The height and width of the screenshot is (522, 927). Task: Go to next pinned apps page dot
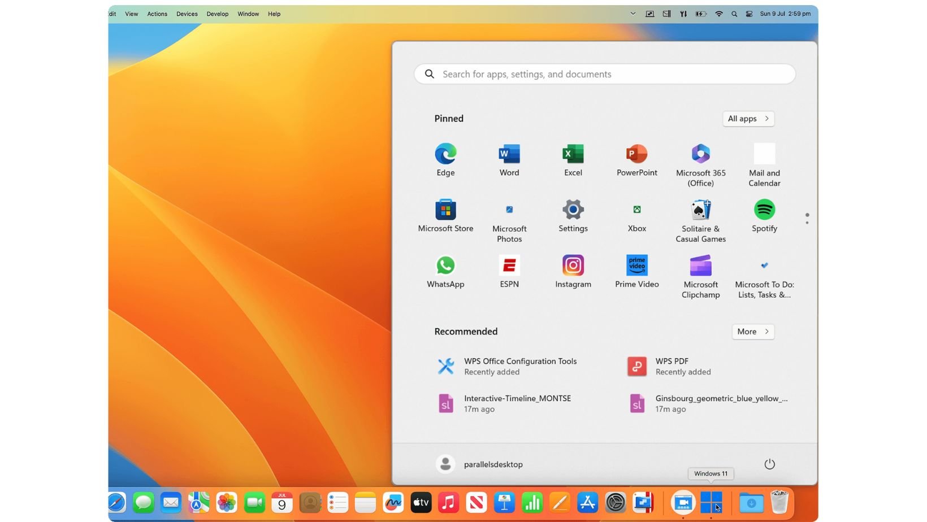pyautogui.click(x=807, y=223)
